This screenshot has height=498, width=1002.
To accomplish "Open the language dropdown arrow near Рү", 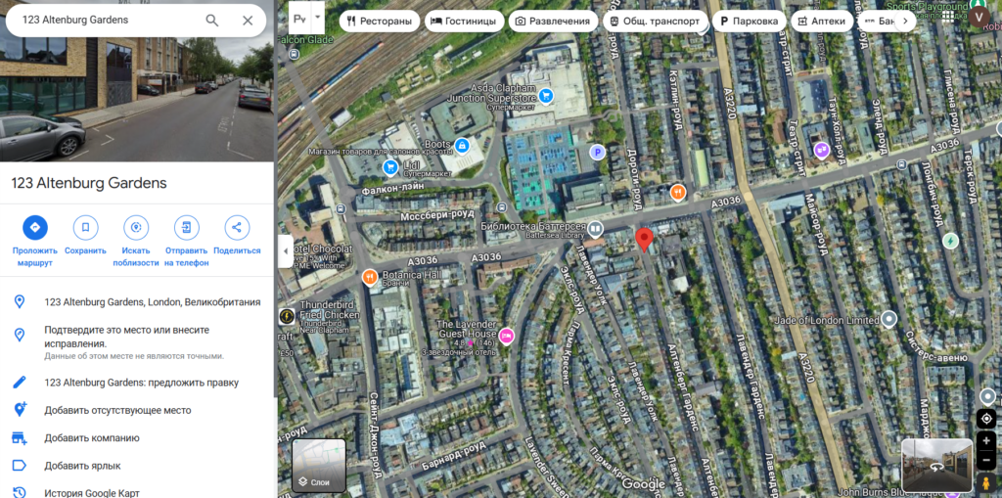I will click(x=318, y=18).
